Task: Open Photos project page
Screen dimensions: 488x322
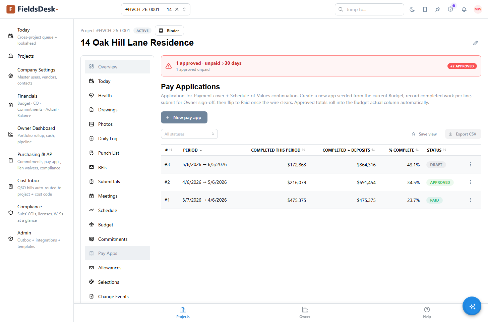Action: (x=117, y=124)
